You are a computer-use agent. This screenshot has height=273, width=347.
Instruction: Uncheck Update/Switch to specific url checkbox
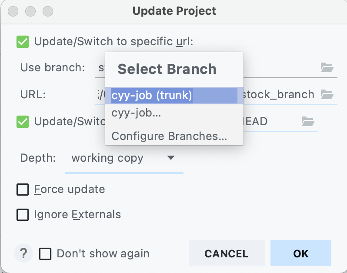pyautogui.click(x=23, y=42)
